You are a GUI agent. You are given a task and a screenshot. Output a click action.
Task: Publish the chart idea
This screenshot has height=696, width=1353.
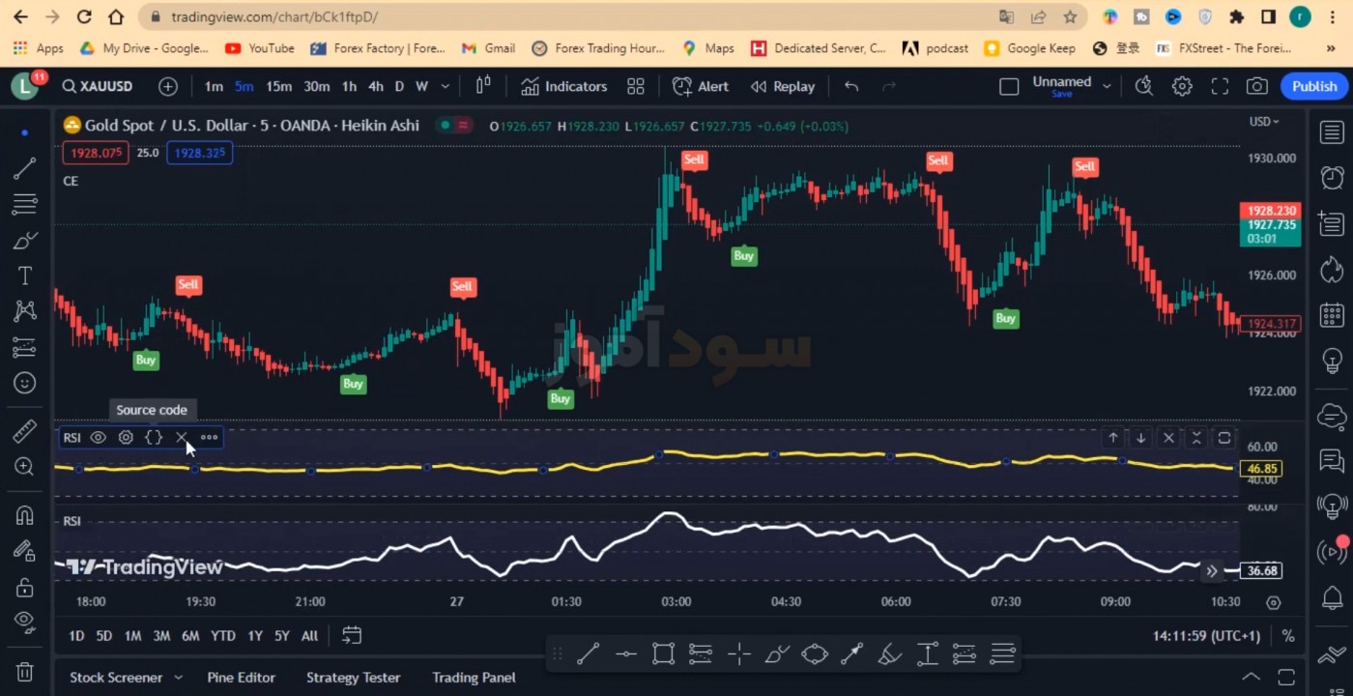tap(1314, 86)
